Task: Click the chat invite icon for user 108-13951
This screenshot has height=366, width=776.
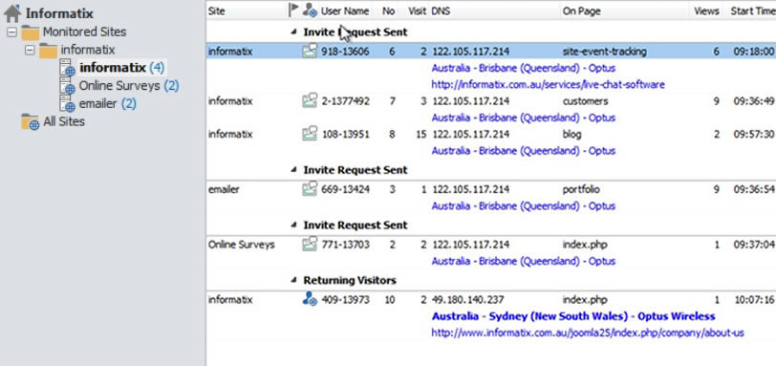Action: tap(310, 134)
